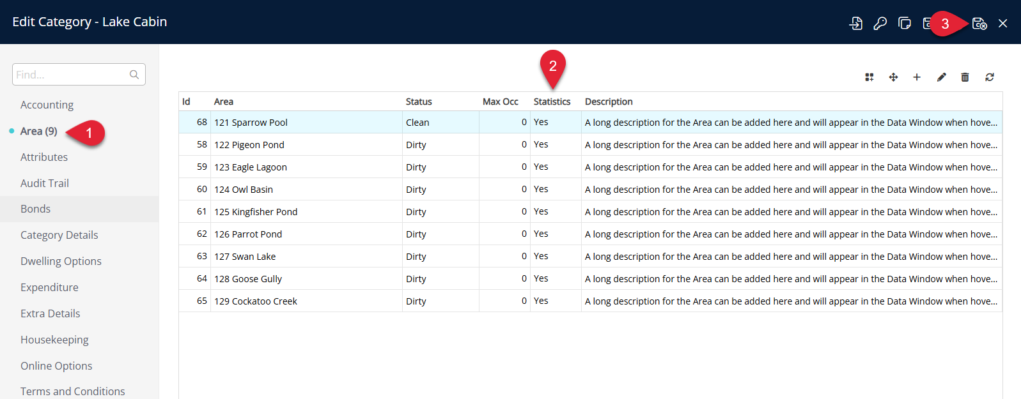Viewport: 1021px width, 399px height.
Task: Open the Online Options section
Action: pos(56,366)
